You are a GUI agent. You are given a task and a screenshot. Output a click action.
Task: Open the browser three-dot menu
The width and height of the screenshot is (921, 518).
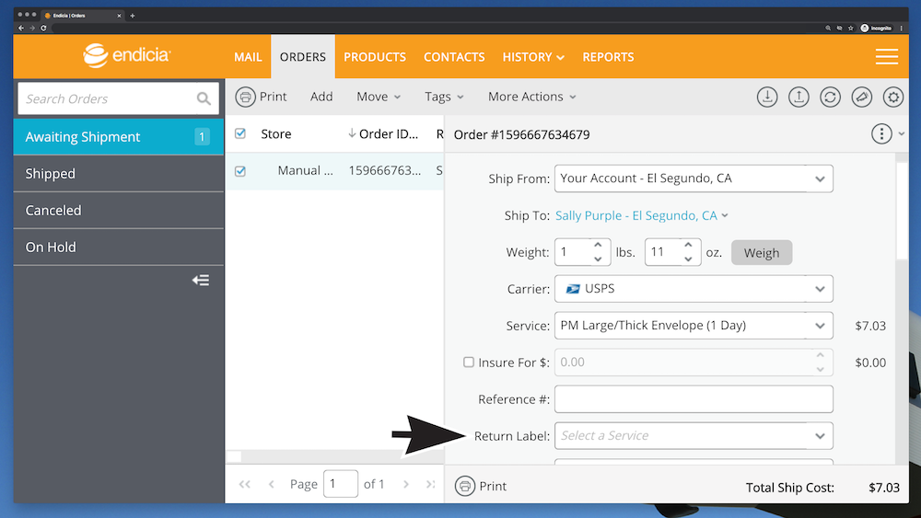(902, 28)
